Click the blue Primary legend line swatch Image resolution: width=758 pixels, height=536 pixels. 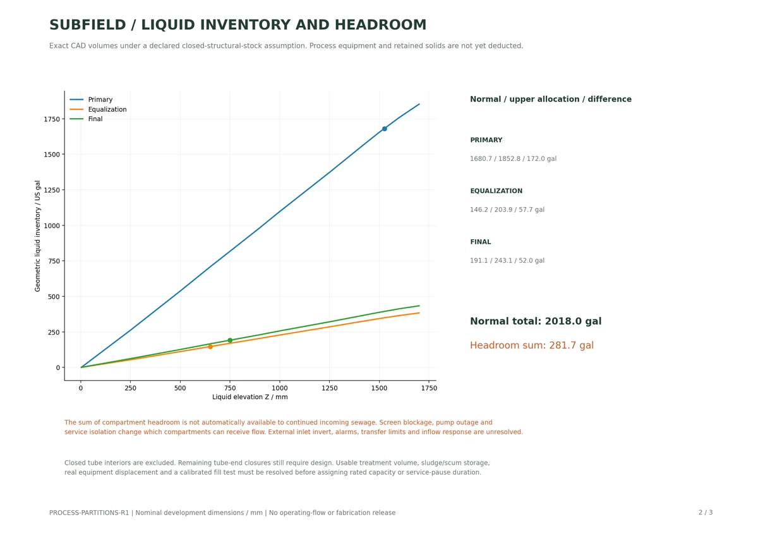[76, 100]
